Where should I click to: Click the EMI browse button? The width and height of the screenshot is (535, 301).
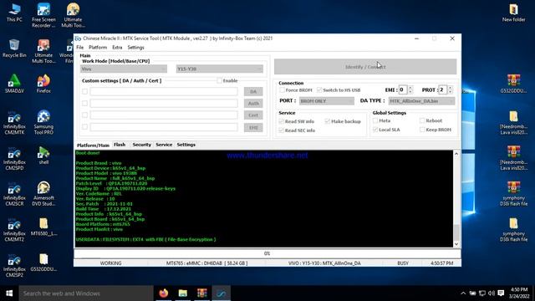(253, 128)
